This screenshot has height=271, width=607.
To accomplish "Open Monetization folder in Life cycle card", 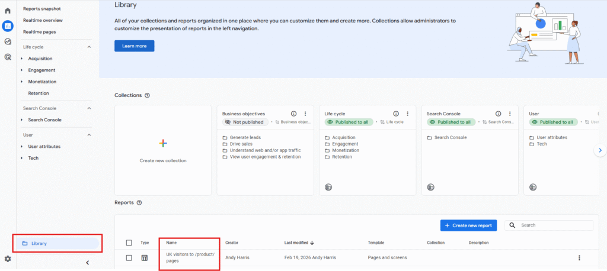I will (346, 150).
